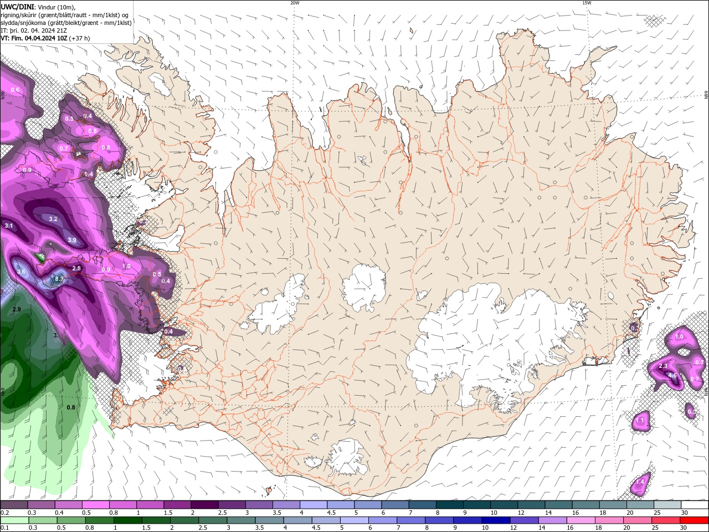Click the 8.3 precipitation maximum value
Viewport: 709px width, 532px height.
(59, 279)
